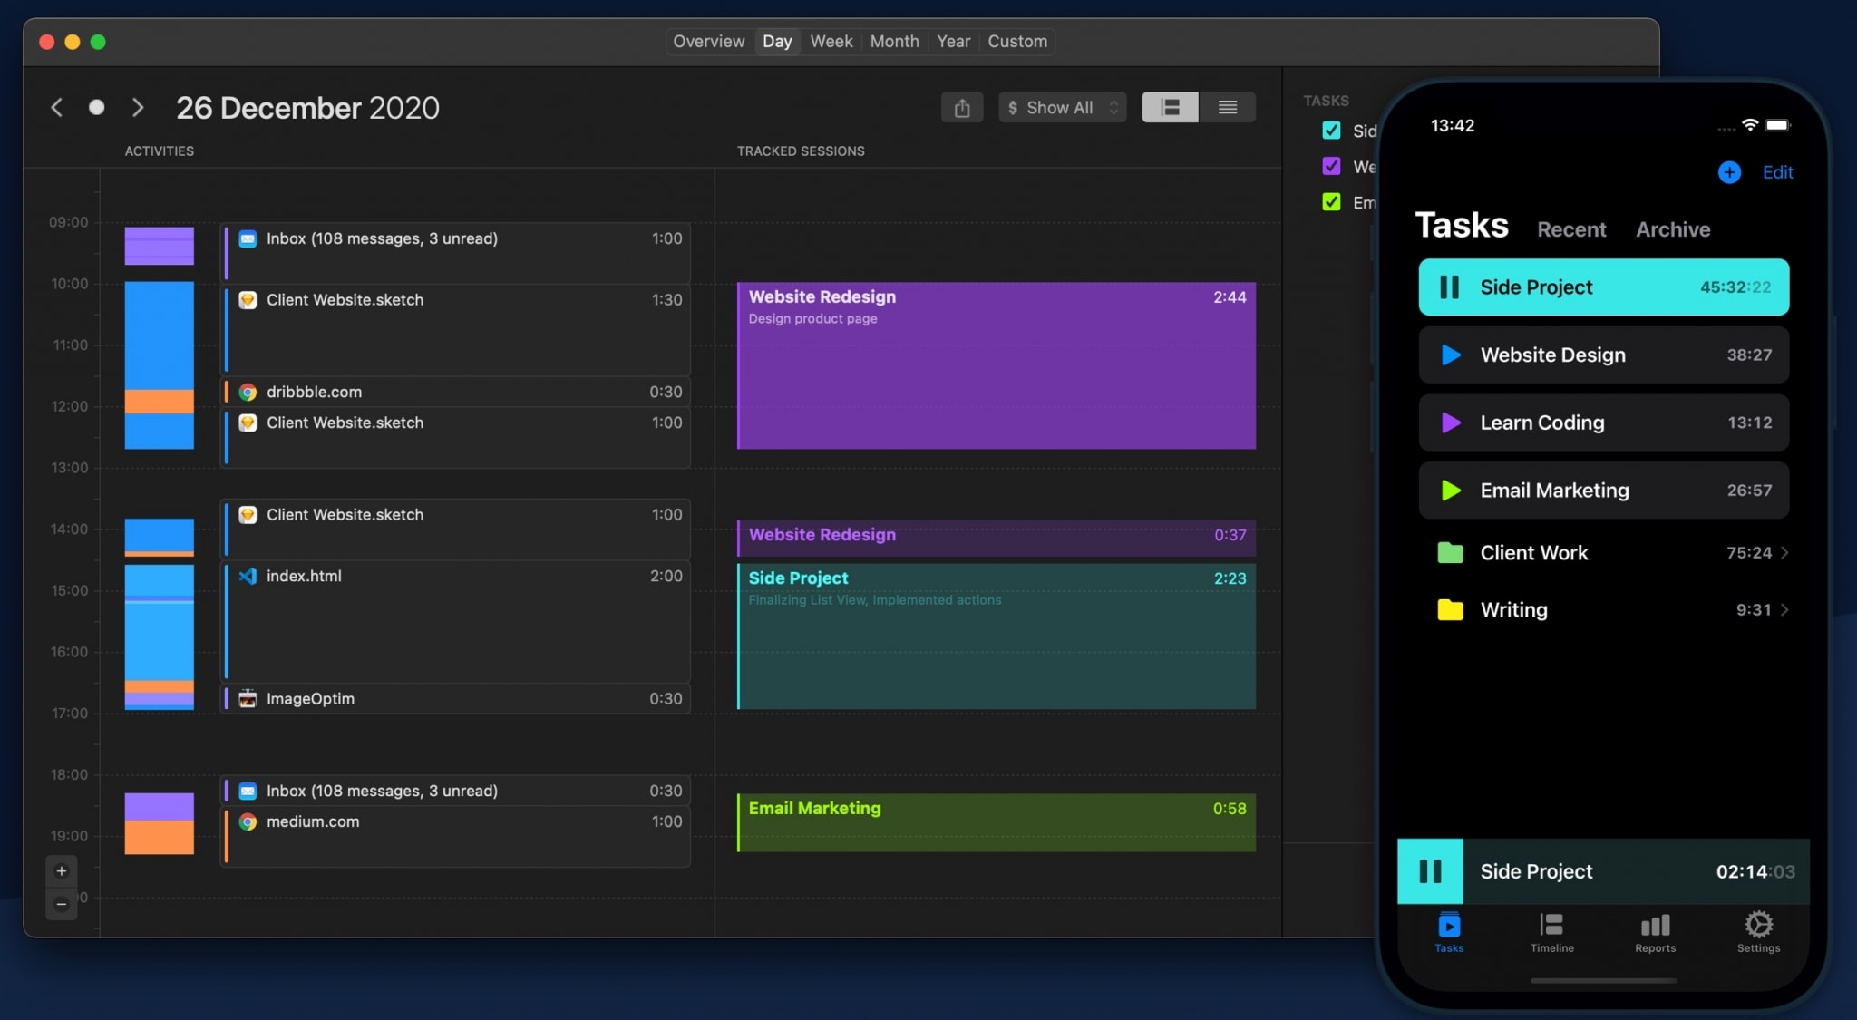The height and width of the screenshot is (1020, 1857).
Task: Go to previous day with left arrow
Action: pos(57,108)
